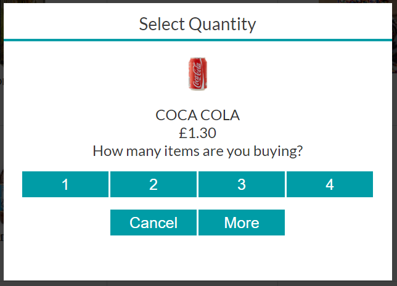Image resolution: width=397 pixels, height=286 pixels.
Task: Click dimmed background right of the dialog
Action: coord(395,152)
